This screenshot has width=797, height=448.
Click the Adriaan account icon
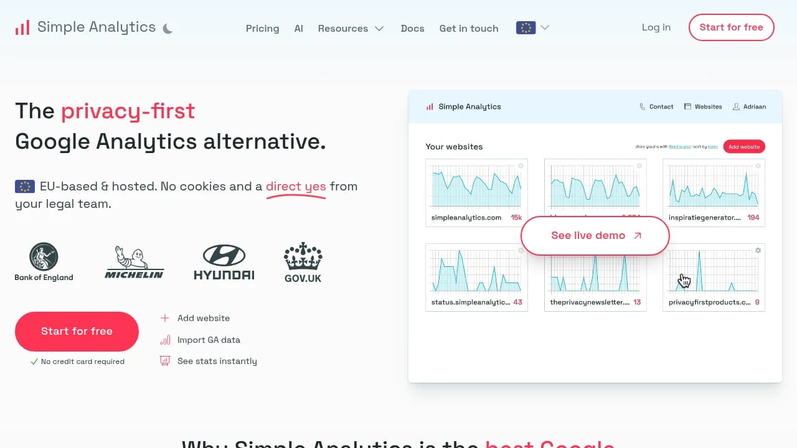click(x=735, y=106)
